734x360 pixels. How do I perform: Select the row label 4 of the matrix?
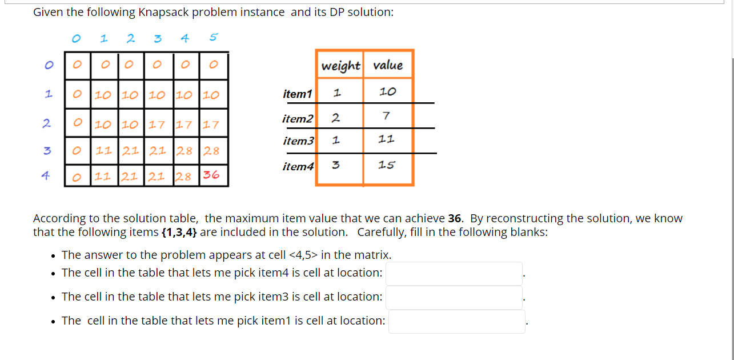(48, 174)
